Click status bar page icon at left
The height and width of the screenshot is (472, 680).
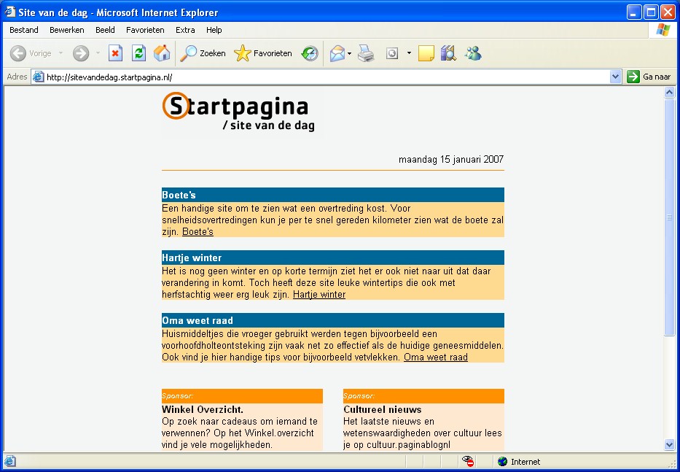(10, 461)
